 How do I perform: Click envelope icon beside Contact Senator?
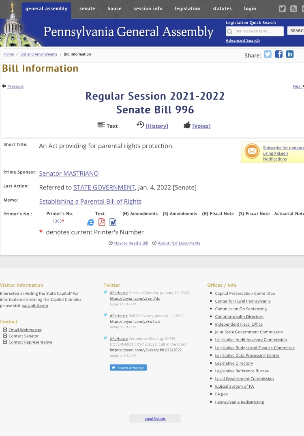(x=5, y=336)
